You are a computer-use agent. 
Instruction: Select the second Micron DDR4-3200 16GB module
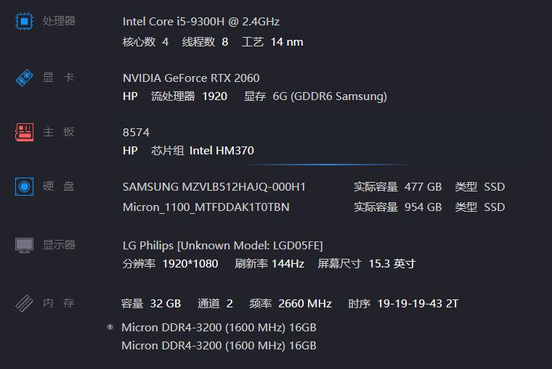click(219, 346)
